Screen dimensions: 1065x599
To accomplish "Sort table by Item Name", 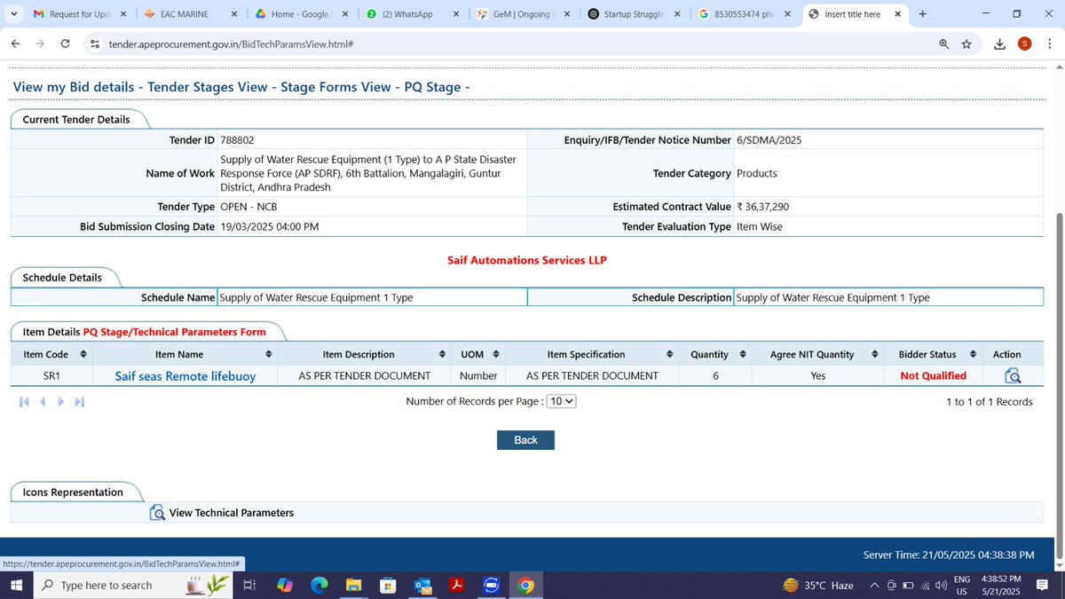I will tap(271, 354).
